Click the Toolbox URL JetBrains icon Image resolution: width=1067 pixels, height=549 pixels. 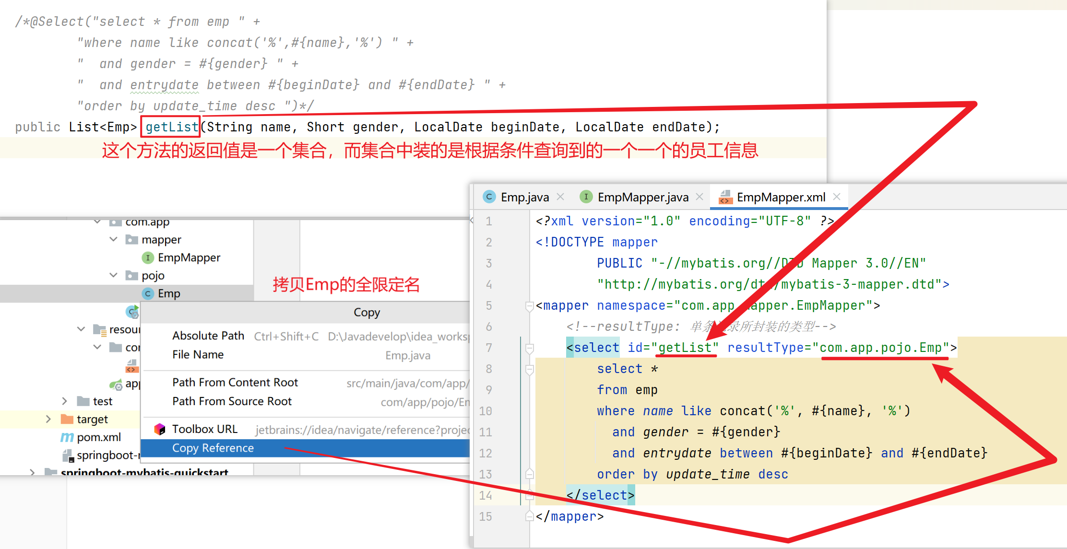[x=159, y=429]
